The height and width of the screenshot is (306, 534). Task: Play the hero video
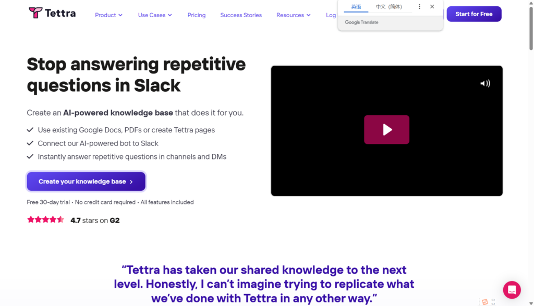(x=386, y=130)
